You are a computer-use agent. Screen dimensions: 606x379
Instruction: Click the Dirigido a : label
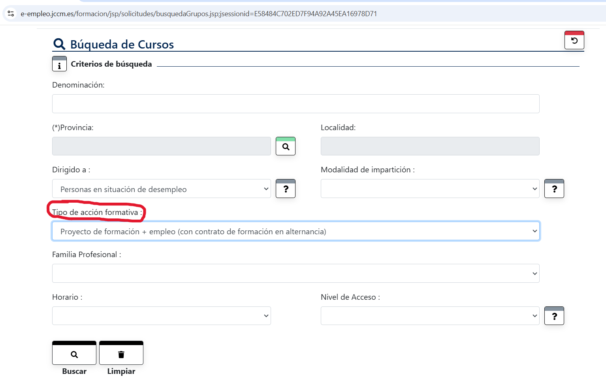(x=71, y=170)
